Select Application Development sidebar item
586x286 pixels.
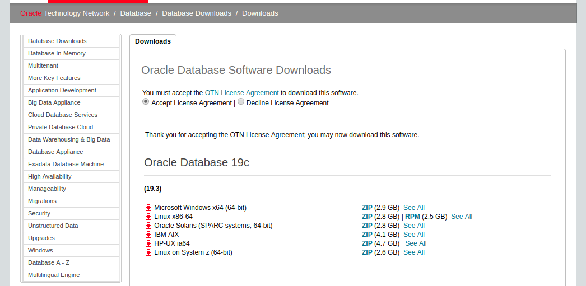click(x=71, y=90)
